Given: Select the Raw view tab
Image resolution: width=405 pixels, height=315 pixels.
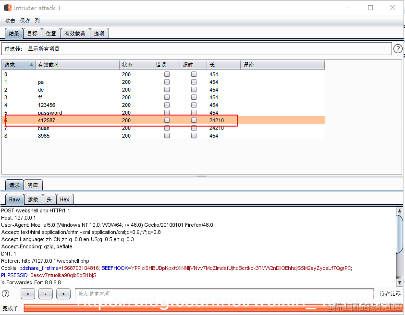Looking at the screenshot, I should 14,199.
